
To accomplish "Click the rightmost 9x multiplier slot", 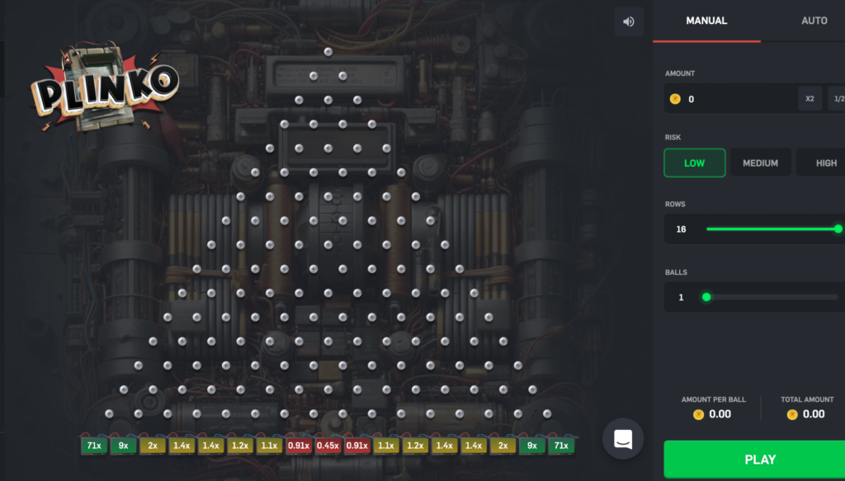I will pyautogui.click(x=532, y=446).
